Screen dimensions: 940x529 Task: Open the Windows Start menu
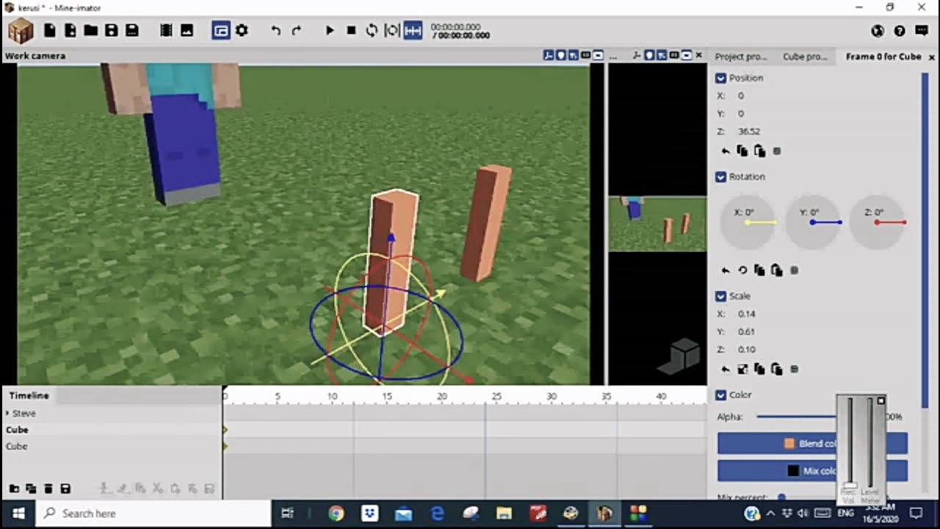(x=18, y=514)
